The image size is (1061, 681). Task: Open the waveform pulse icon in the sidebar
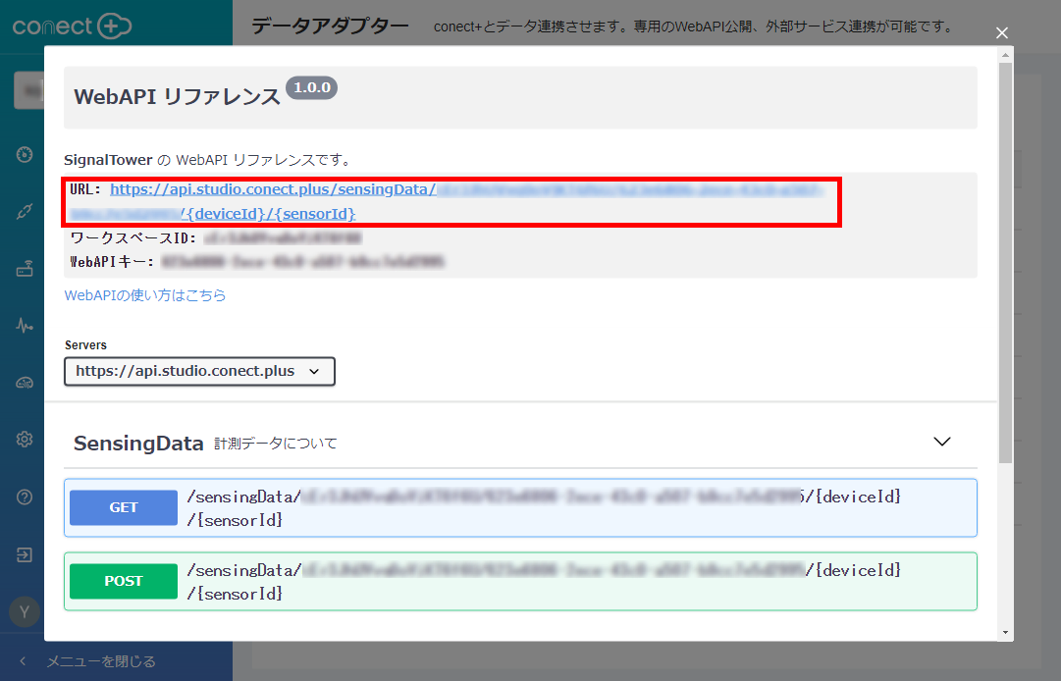coord(25,326)
